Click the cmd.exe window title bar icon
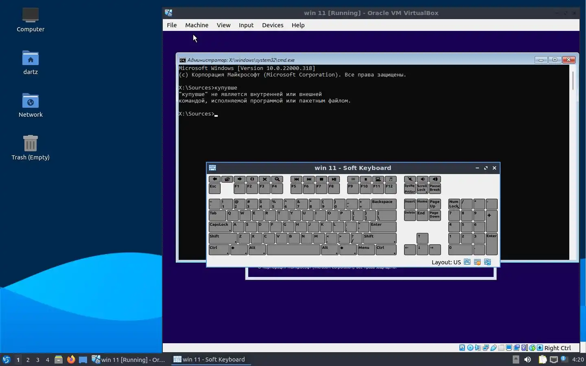Screen dimensions: 586x366 tap(182, 60)
